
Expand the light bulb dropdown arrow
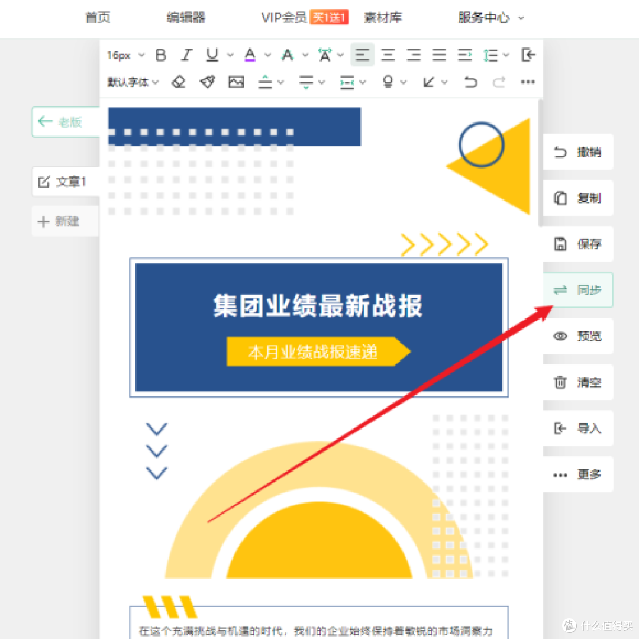point(404,83)
